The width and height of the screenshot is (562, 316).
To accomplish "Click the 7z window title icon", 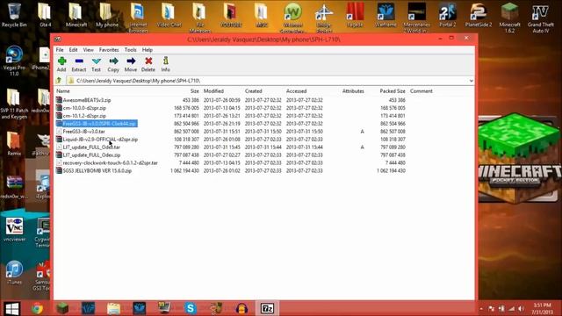I will click(x=58, y=39).
